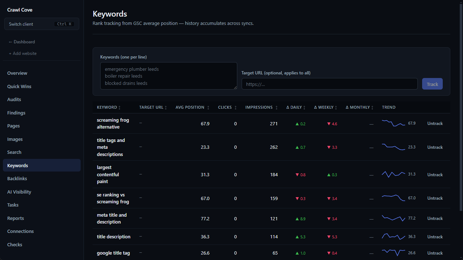463x260 pixels.
Task: Click the textarea resize handle
Action: click(x=235, y=87)
